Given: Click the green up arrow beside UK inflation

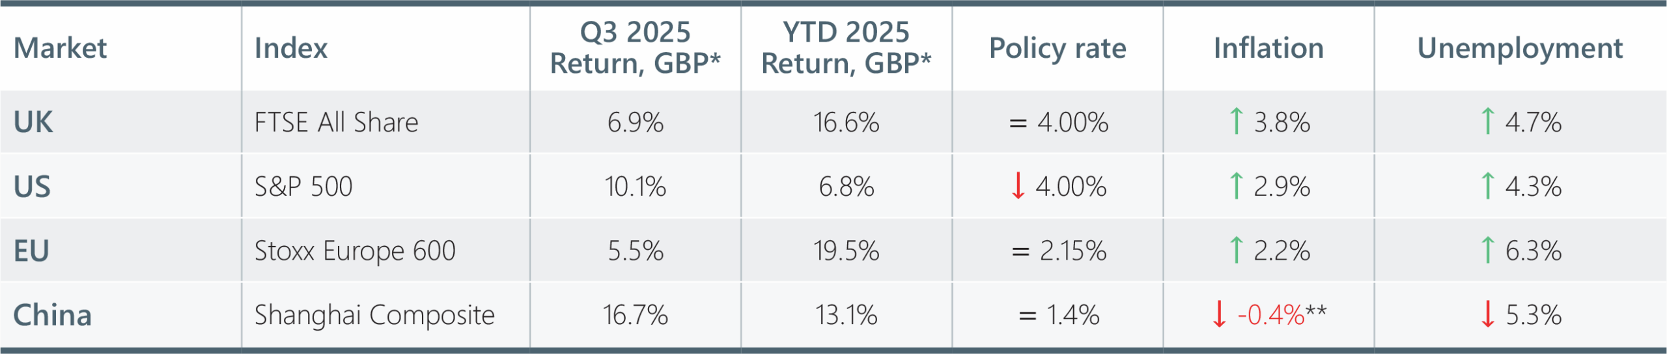Looking at the screenshot, I should pos(1235,122).
